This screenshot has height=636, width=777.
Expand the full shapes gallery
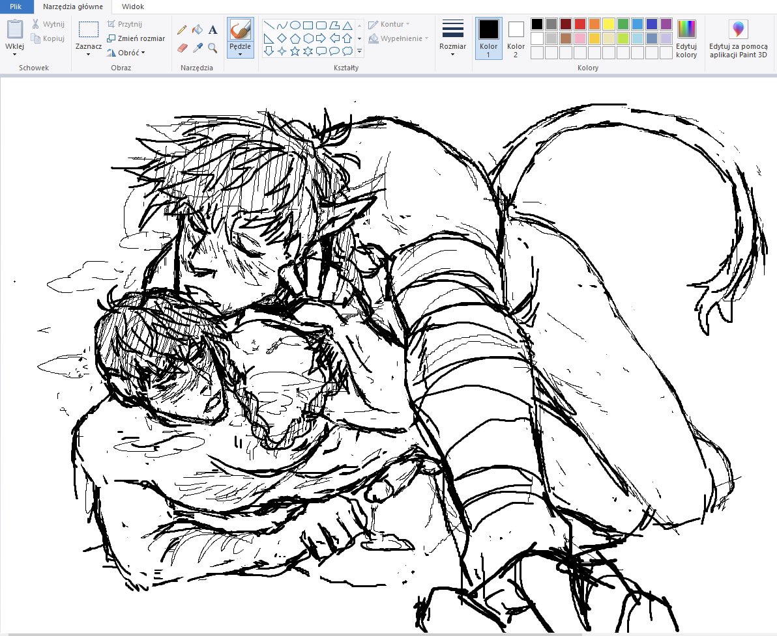[359, 51]
